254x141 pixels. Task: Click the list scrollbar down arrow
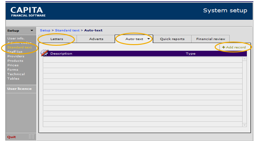(244, 125)
